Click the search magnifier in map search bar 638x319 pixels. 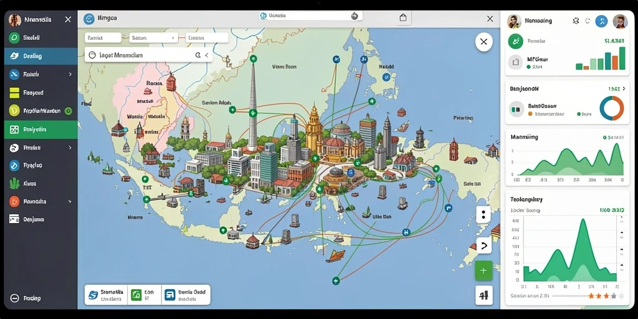[198, 55]
